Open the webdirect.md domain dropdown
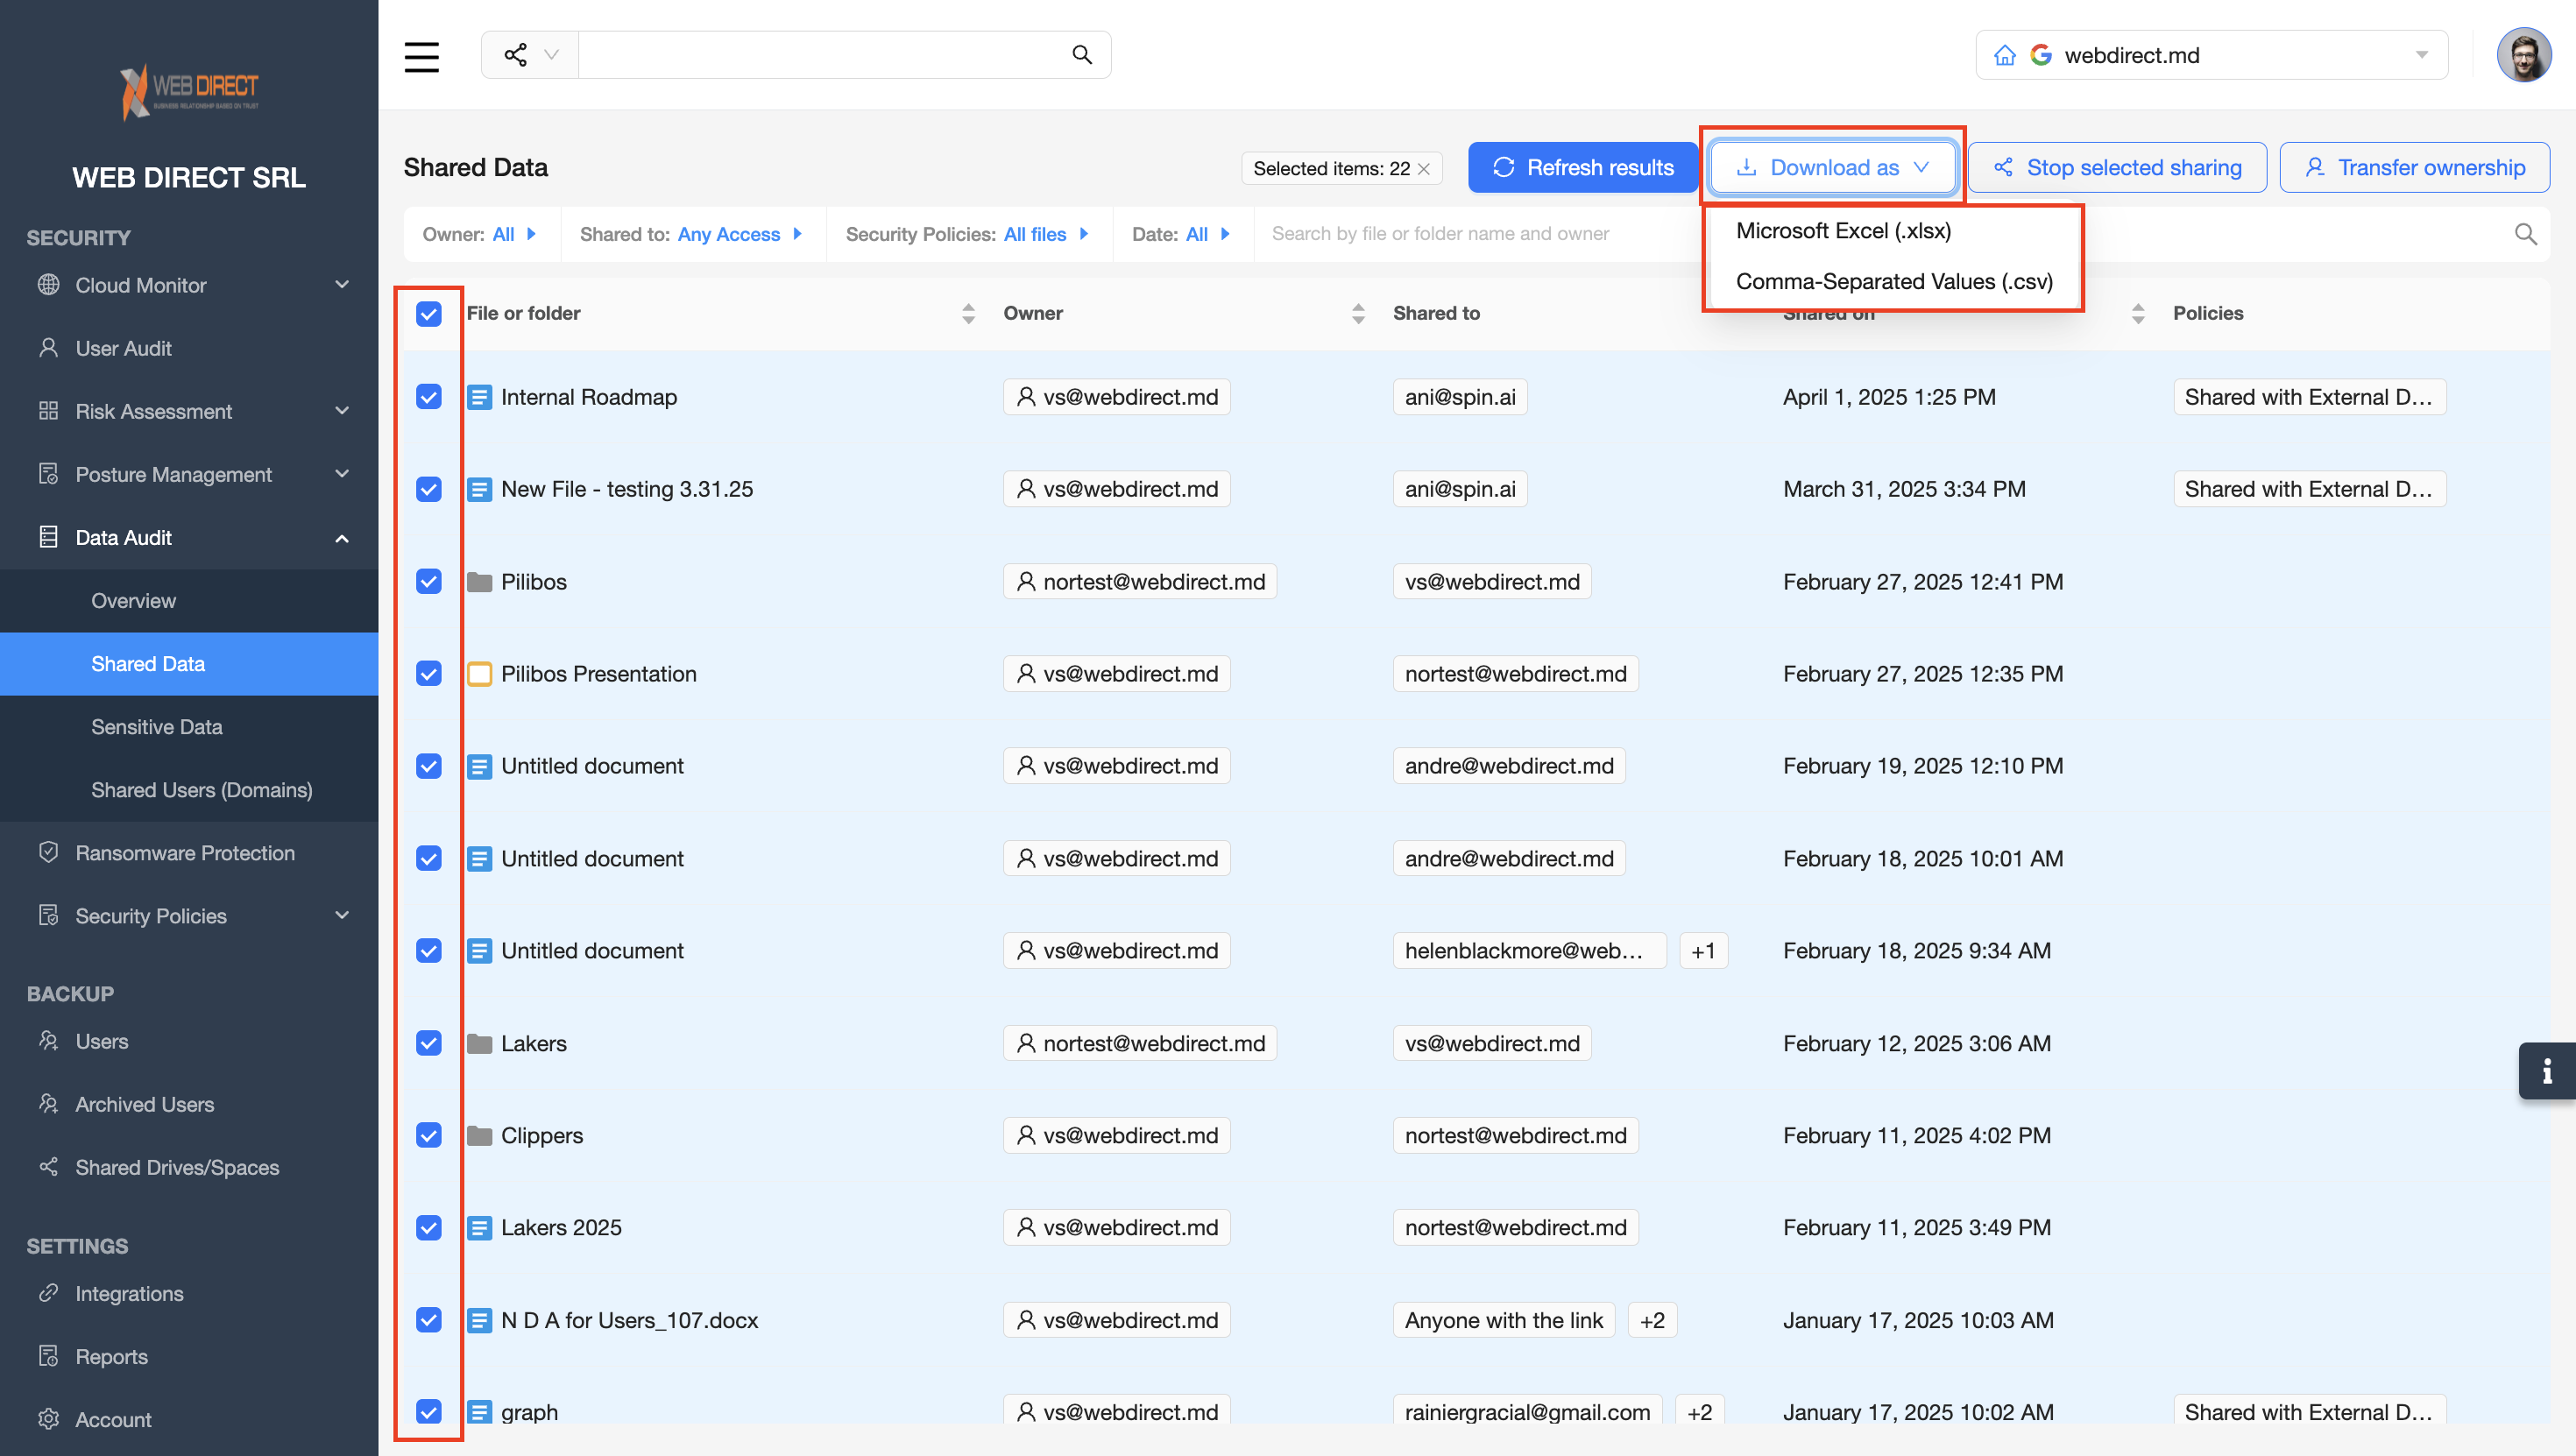Viewport: 2576px width, 1456px height. point(2421,55)
